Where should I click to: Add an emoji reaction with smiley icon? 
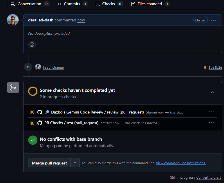[32, 45]
